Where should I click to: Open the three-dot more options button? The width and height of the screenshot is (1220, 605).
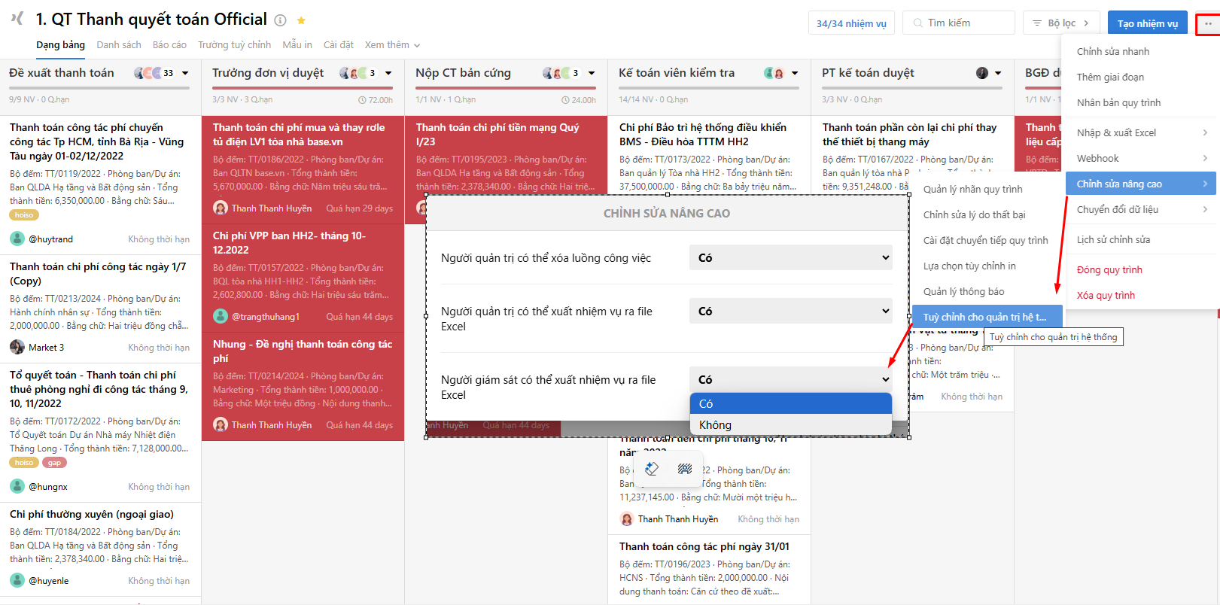coord(1208,23)
